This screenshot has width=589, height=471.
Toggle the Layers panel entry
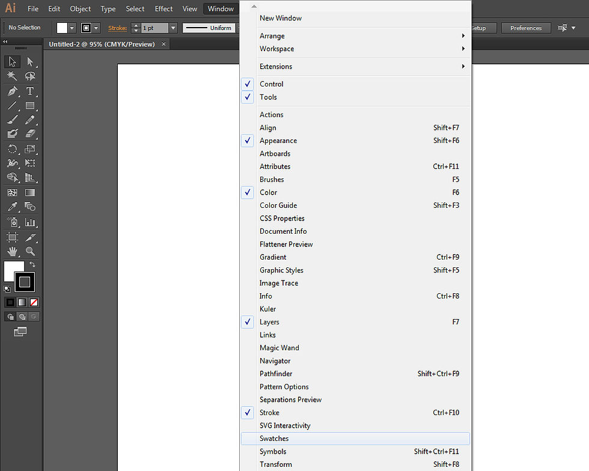tap(355, 322)
